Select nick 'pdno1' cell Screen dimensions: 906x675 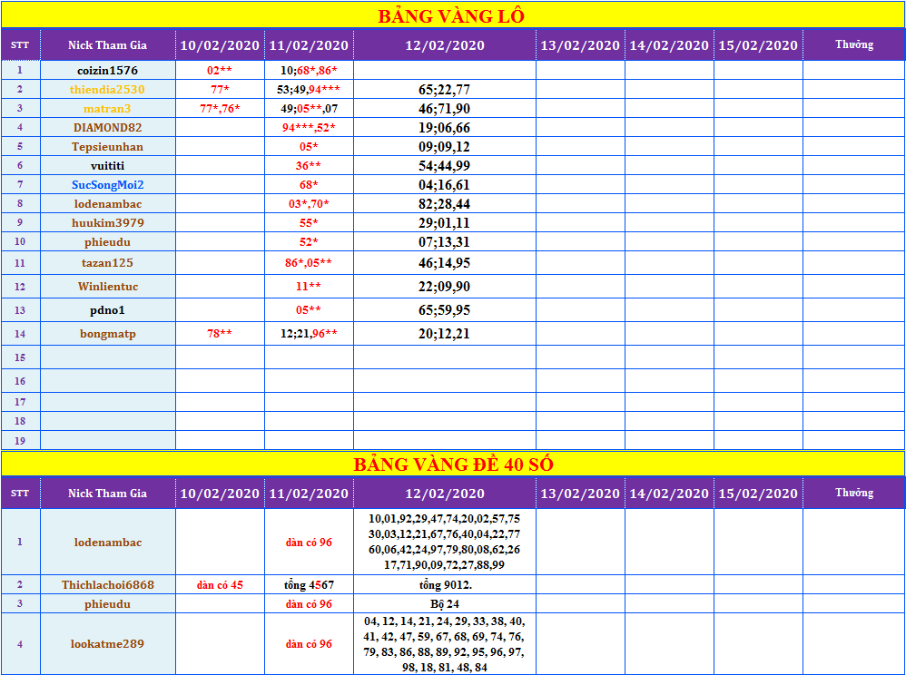tap(107, 310)
